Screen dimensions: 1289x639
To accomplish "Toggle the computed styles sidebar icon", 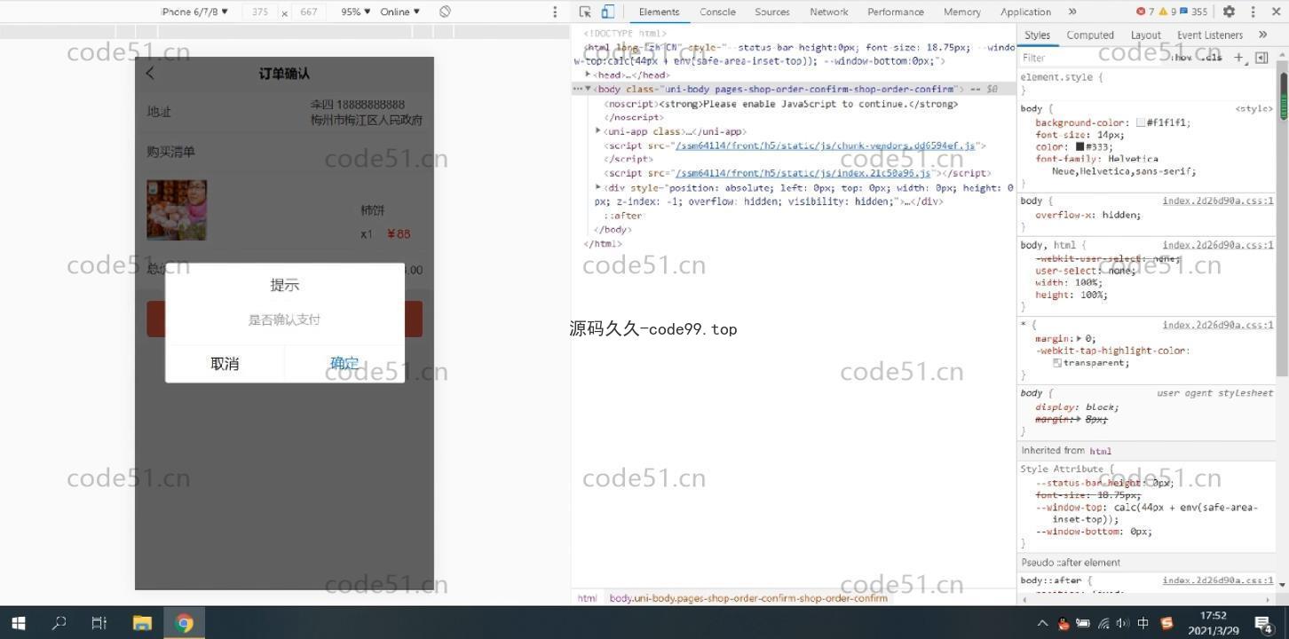I will point(1261,58).
